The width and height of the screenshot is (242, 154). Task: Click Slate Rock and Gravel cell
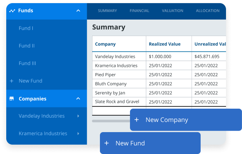[x=119, y=102]
